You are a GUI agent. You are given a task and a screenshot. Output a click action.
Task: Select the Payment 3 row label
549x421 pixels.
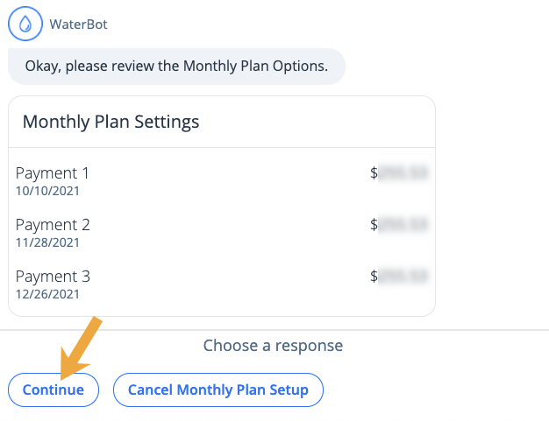click(53, 277)
